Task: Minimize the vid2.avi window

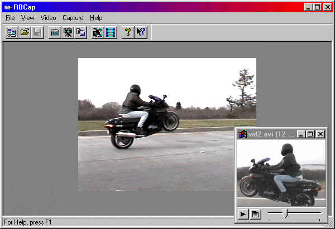Action: pyautogui.click(x=301, y=134)
